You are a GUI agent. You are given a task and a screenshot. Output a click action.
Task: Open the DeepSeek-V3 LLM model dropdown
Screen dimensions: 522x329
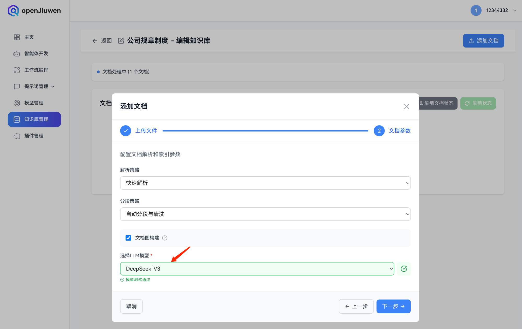pyautogui.click(x=257, y=269)
